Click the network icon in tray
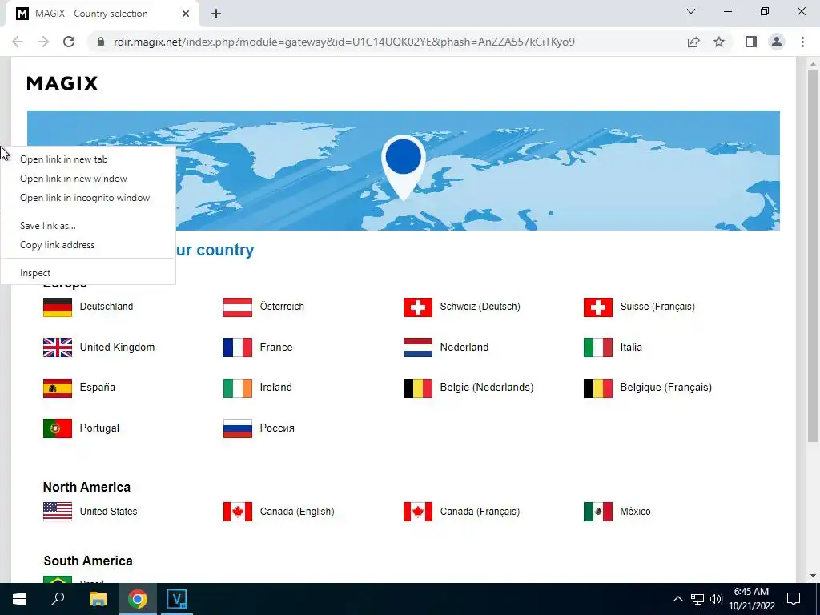Image resolution: width=820 pixels, height=615 pixels. 697,599
